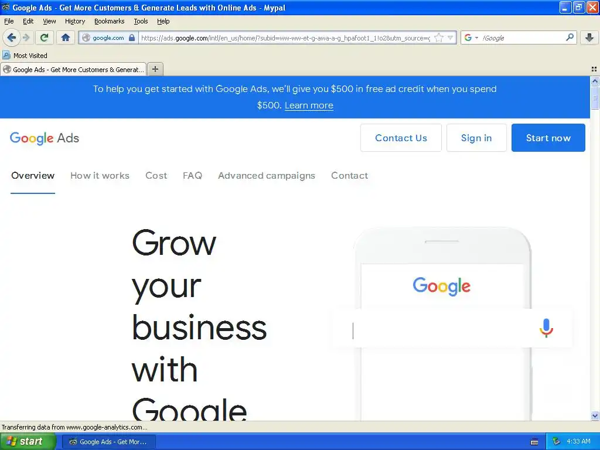600x450 pixels.
Task: Open the Edit menu
Action: tap(28, 21)
